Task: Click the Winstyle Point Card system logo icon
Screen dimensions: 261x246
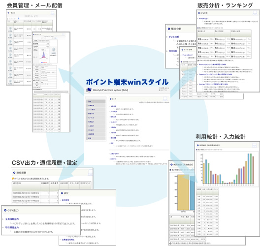Action: pyautogui.click(x=89, y=90)
